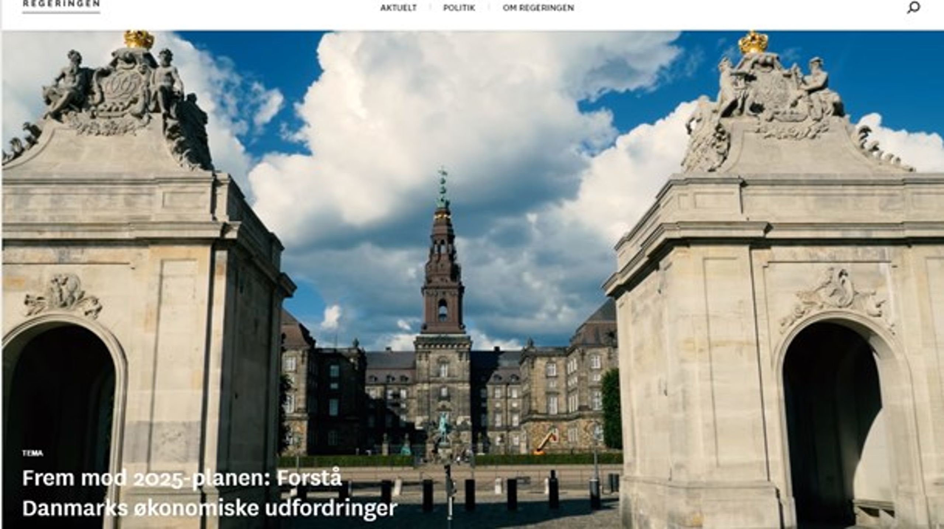Click the 'Danmarks økonomiske udfordringer' headline line
This screenshot has height=529, width=944.
[x=209, y=508]
